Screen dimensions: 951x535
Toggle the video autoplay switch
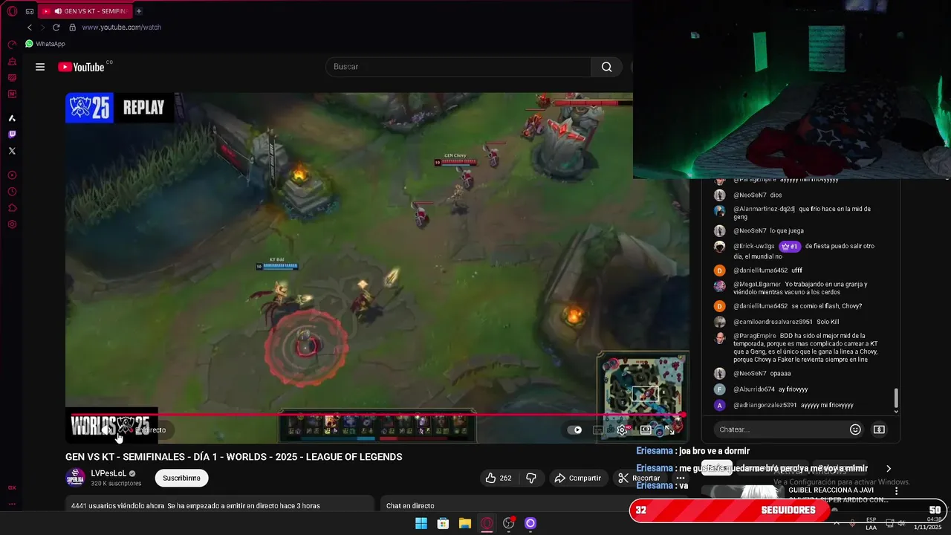click(575, 429)
